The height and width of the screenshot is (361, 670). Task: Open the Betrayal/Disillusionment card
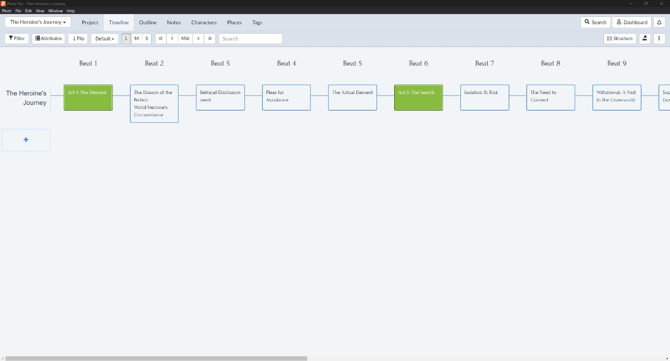pos(220,97)
